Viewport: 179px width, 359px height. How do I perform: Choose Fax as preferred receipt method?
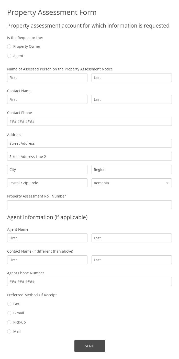coord(9,304)
